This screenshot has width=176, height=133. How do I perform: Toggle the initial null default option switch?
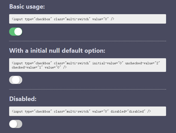16,80
